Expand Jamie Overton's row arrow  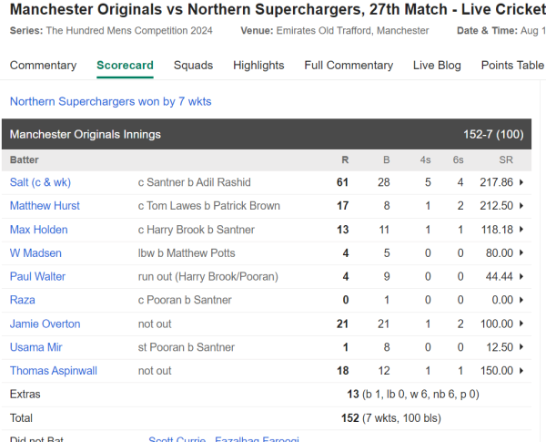point(521,324)
